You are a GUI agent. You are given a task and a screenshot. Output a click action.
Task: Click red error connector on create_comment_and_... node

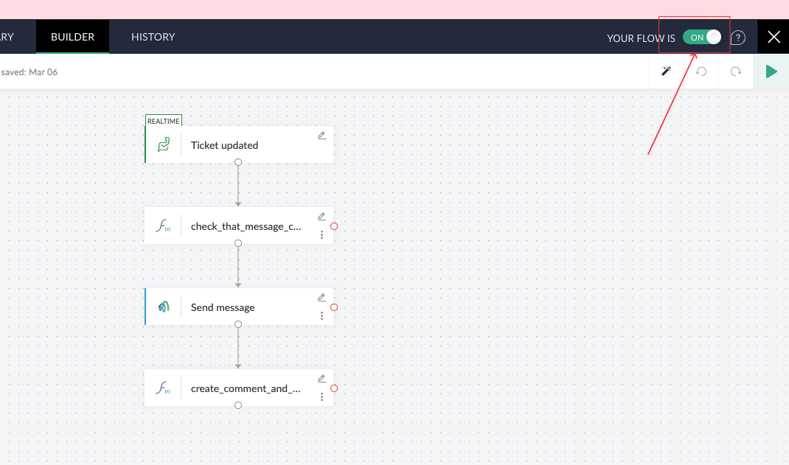(x=333, y=388)
